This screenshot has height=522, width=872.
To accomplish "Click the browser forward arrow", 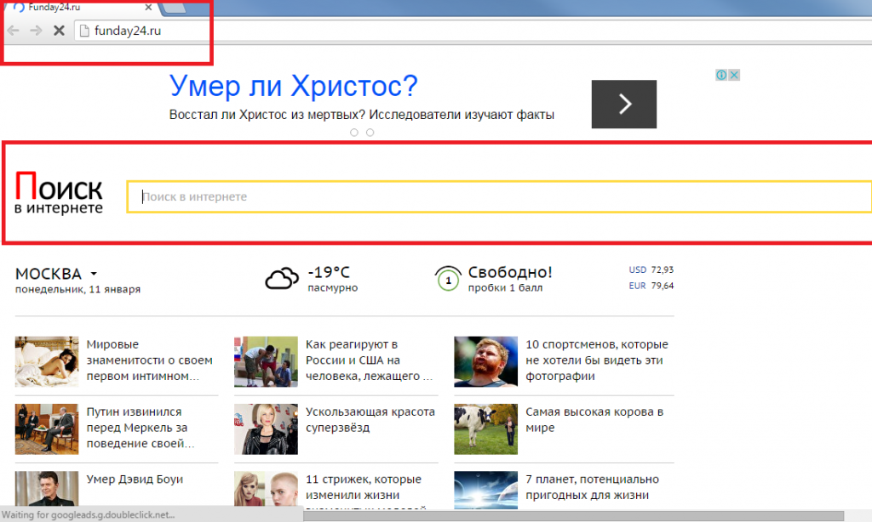I will 36,31.
